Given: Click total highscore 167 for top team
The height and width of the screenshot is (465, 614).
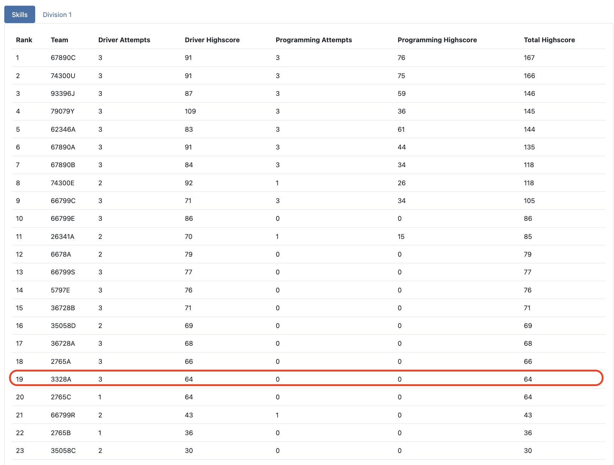Looking at the screenshot, I should 529,58.
